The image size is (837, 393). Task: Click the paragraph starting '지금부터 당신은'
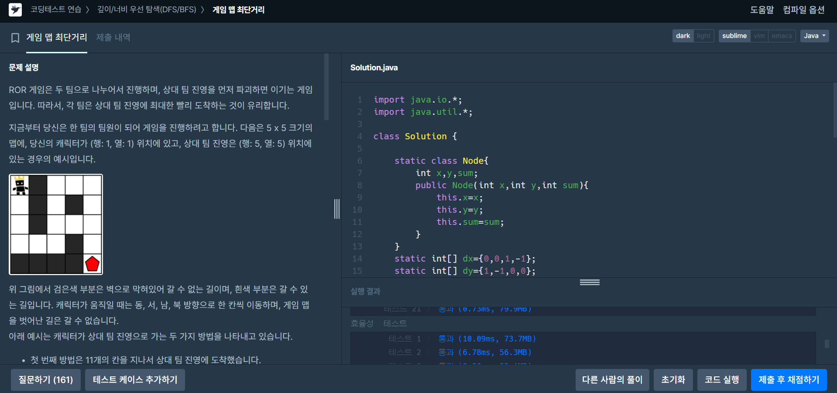(161, 143)
